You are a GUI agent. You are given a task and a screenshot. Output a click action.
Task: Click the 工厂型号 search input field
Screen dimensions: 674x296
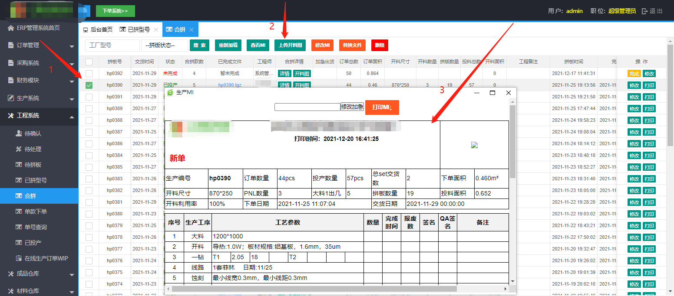coord(112,46)
